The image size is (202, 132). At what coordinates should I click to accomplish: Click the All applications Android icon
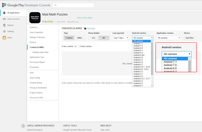coord(4,13)
